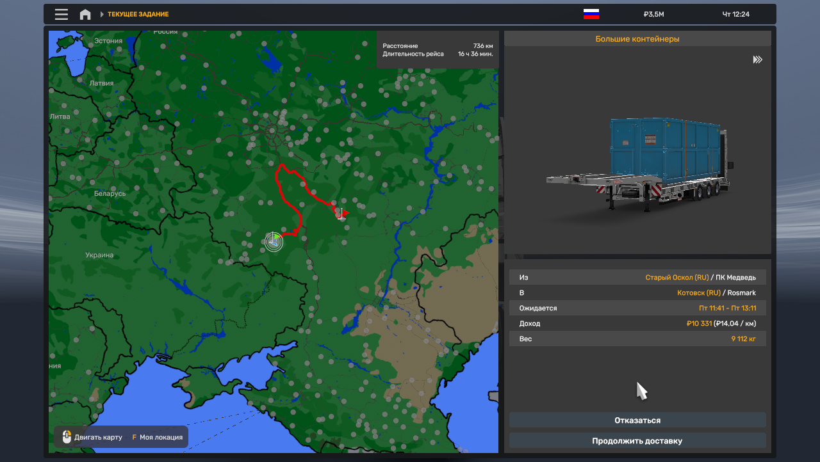Center map using Моя локация
The image size is (820, 462).
coord(161,437)
